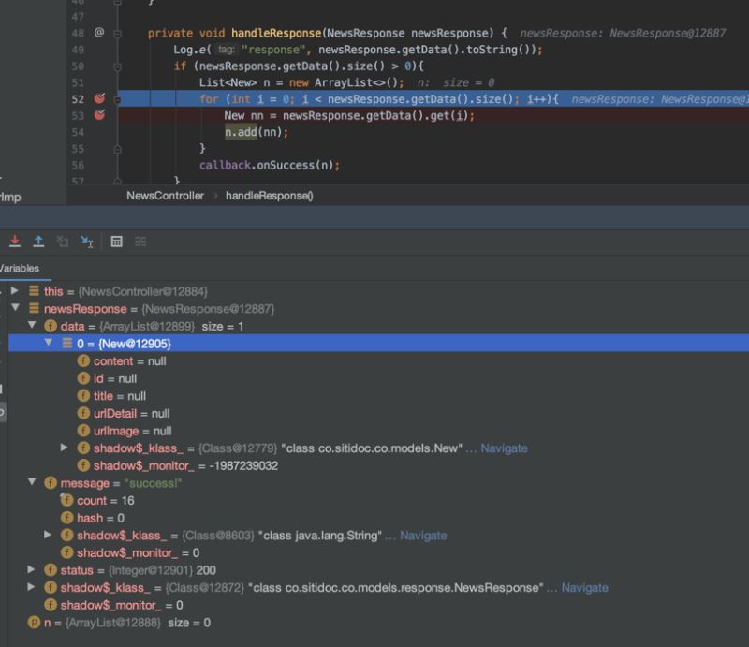Click the Drop Frame icon
The height and width of the screenshot is (647, 749).
(62, 242)
